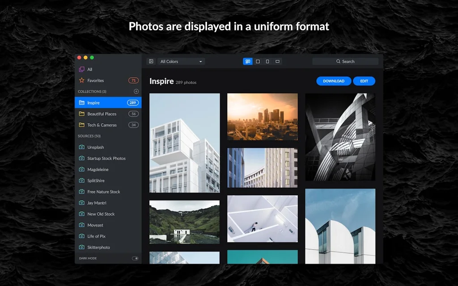
Task: Add a new collection with plus icon
Action: [136, 92]
